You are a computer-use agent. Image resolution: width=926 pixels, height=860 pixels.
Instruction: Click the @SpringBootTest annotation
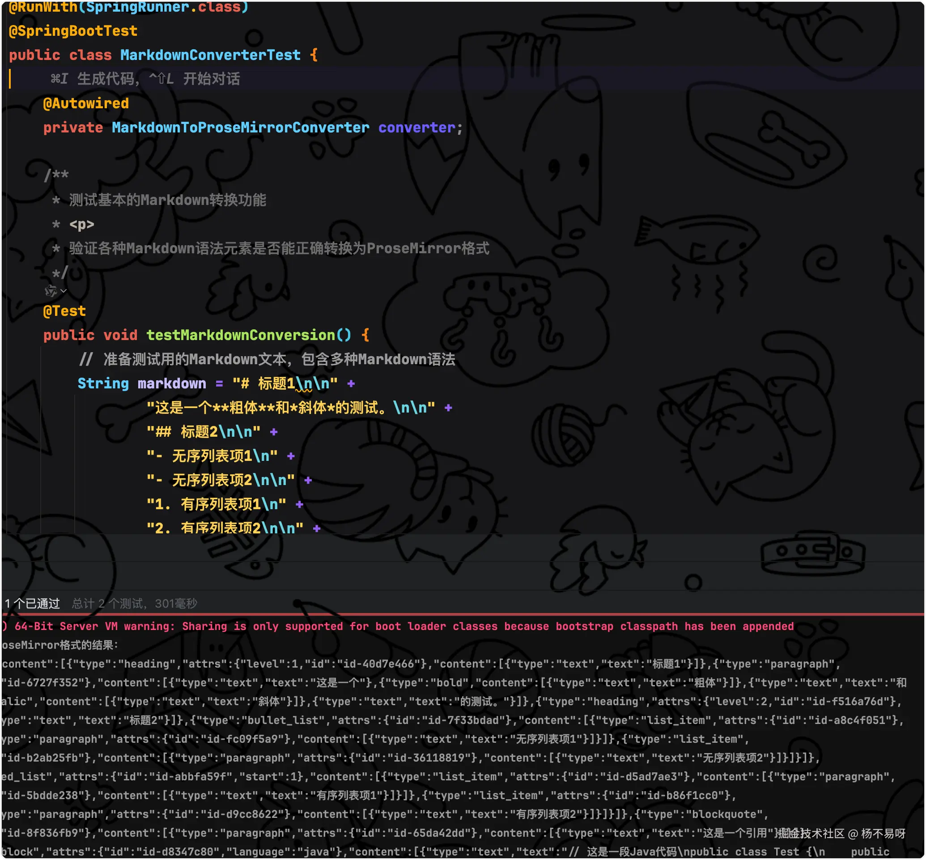pos(73,31)
